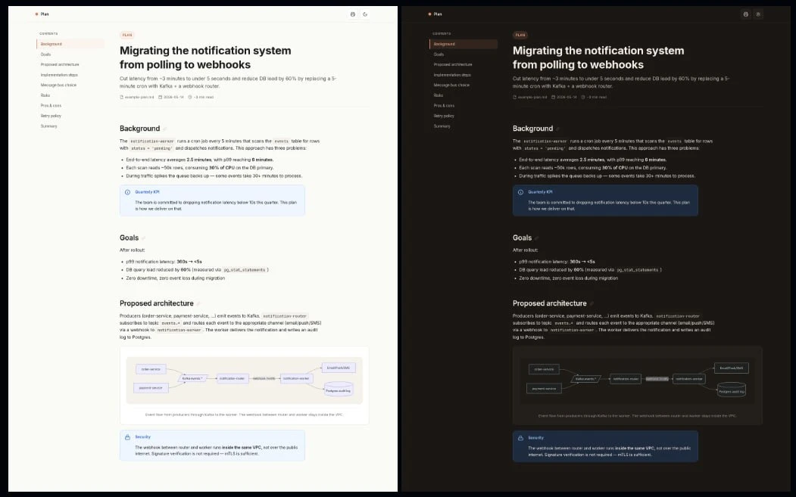Image resolution: width=796 pixels, height=497 pixels.
Task: Click the payment-service node in dark diagram
Action: click(544, 389)
